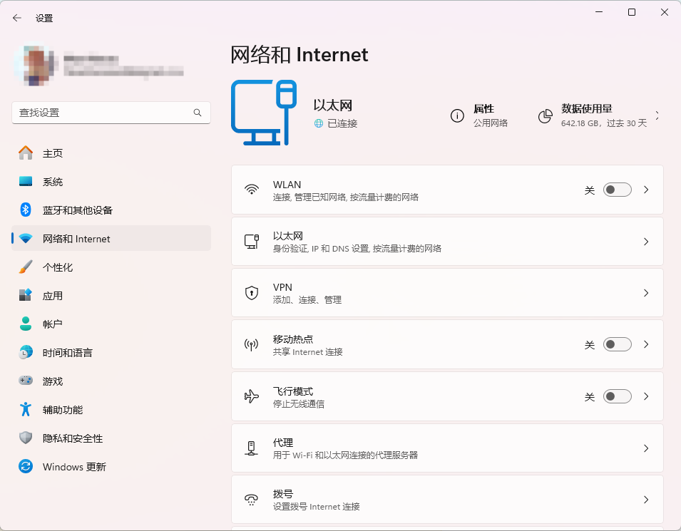Click the Bluetooth icon in sidebar

26,210
